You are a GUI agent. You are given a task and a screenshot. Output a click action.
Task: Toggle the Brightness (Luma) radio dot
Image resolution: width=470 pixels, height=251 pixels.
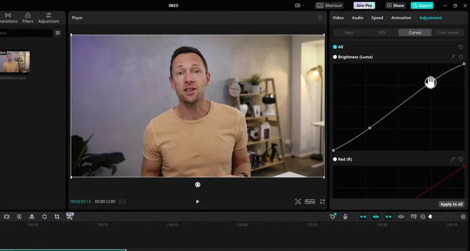tap(335, 57)
